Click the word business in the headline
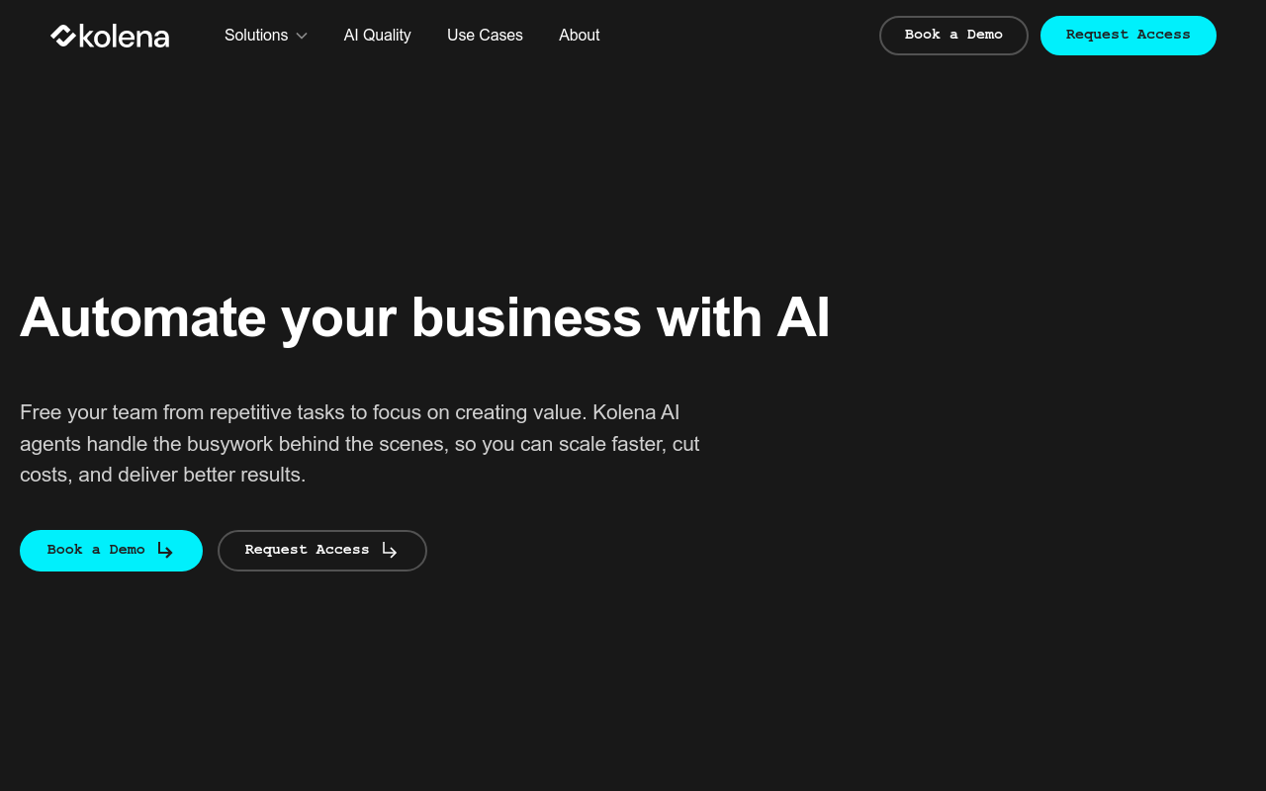 526,317
